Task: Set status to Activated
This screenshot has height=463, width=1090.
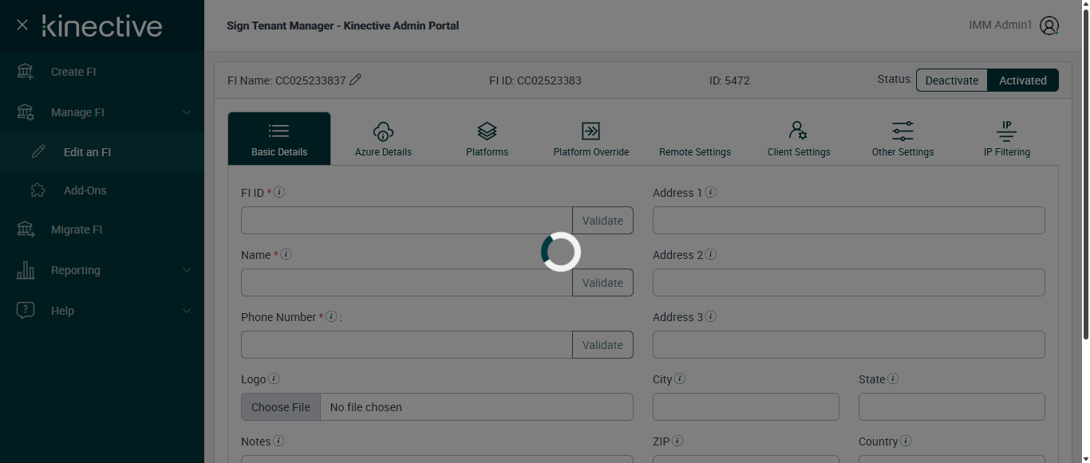Action: coord(1022,80)
